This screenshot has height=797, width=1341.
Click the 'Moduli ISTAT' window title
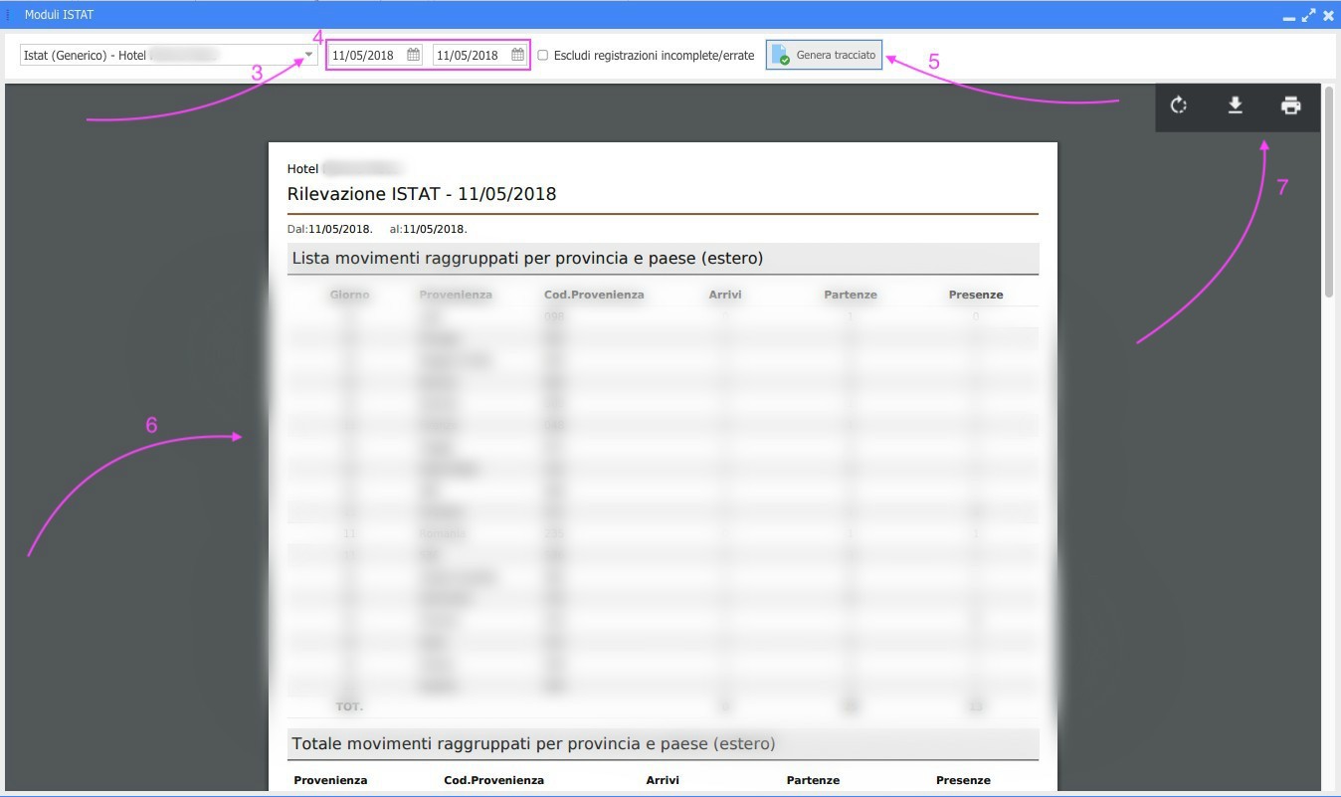pos(59,15)
